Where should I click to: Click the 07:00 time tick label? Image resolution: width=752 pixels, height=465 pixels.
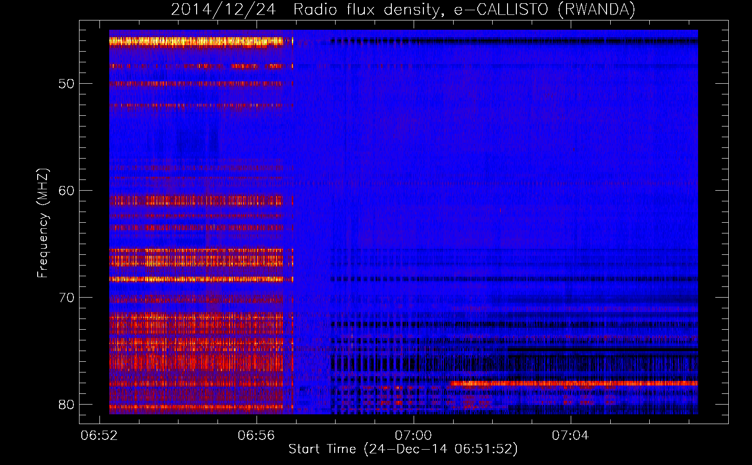414,436
